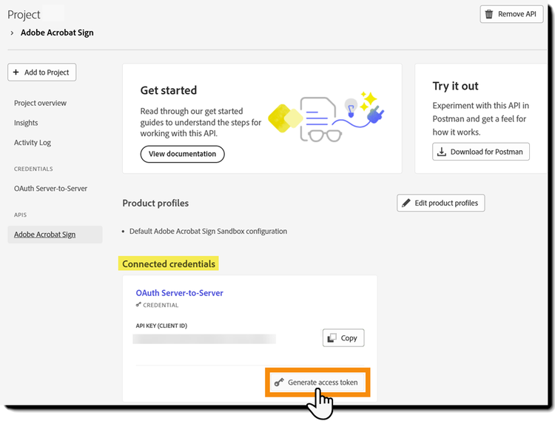Click the pencil icon on Edit product profiles
This screenshot has height=421, width=555.
(406, 203)
